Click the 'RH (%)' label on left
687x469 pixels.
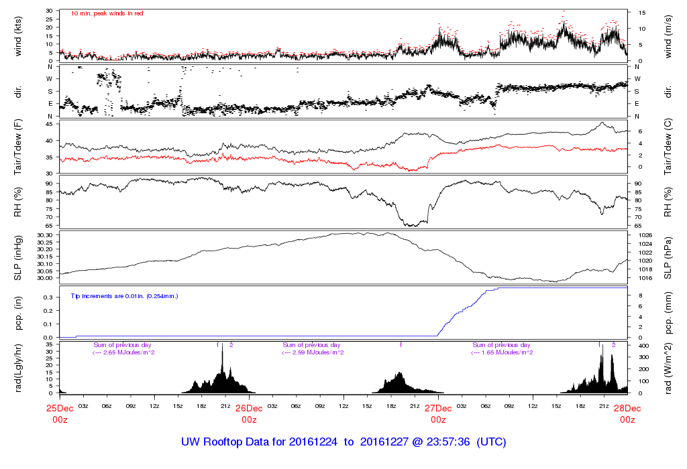18,202
